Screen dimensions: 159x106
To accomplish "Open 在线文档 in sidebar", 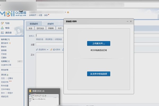I will 5,82.
